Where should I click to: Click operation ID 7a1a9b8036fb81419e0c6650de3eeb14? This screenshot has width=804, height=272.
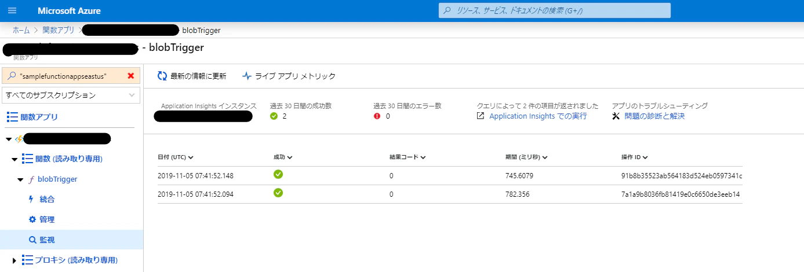tap(681, 194)
